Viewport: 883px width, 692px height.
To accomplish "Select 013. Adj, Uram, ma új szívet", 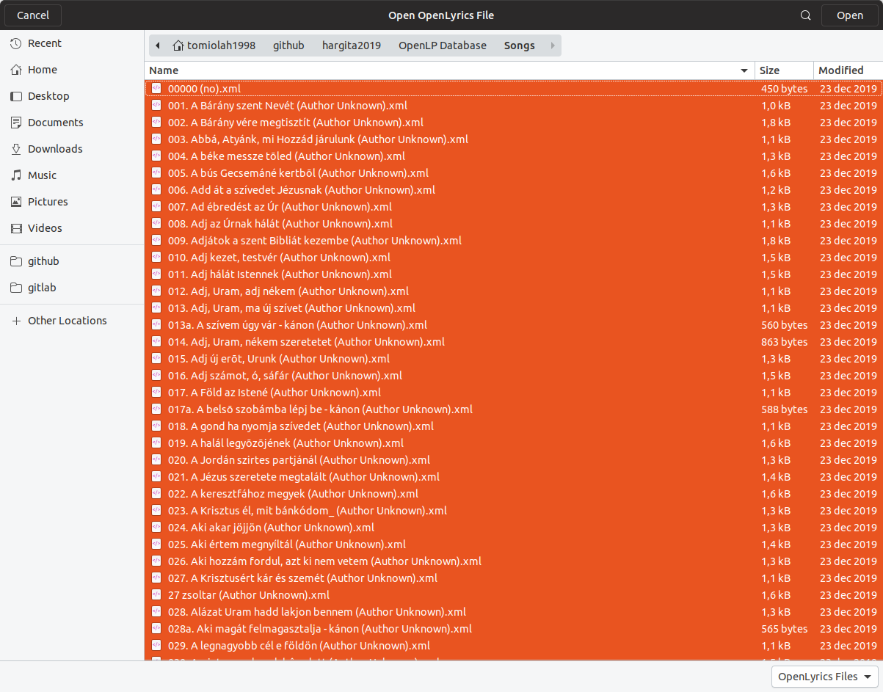I will (x=514, y=307).
